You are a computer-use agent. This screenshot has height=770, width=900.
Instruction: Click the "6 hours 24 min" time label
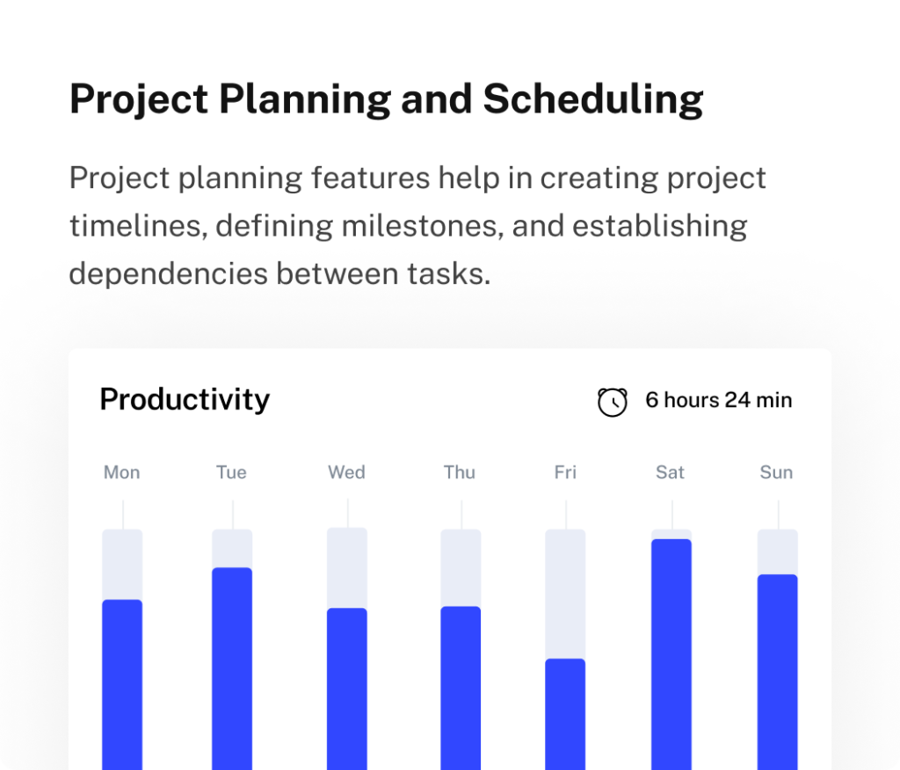718,400
